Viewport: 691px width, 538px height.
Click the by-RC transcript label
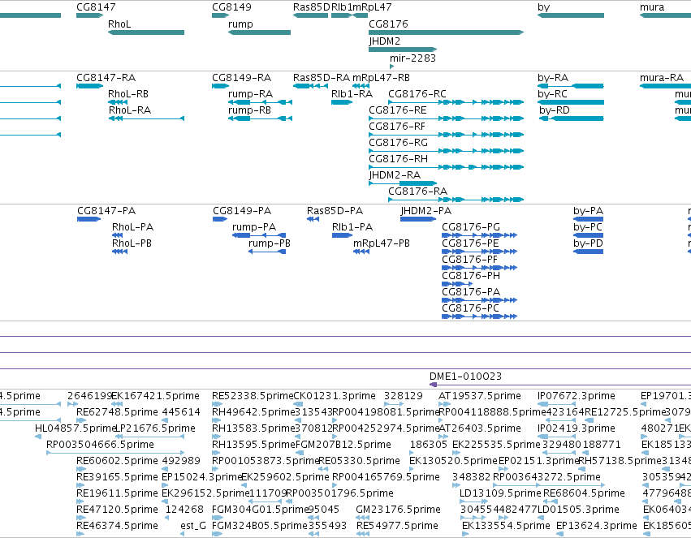pos(553,94)
